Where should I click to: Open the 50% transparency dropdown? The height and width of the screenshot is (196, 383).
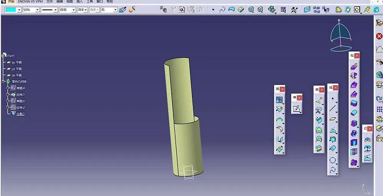pyautogui.click(x=37, y=10)
